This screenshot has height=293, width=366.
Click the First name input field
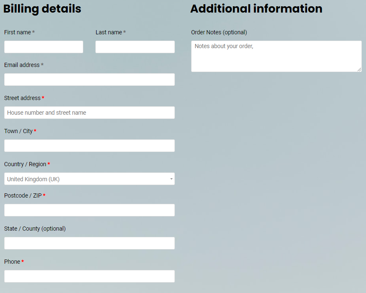(44, 47)
